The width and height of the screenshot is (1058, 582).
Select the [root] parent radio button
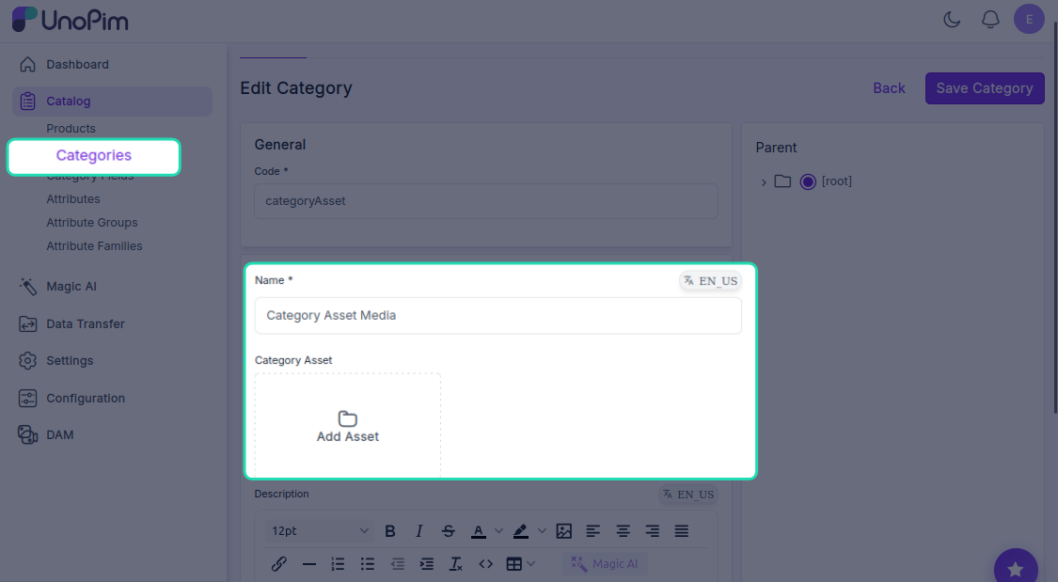coord(808,181)
